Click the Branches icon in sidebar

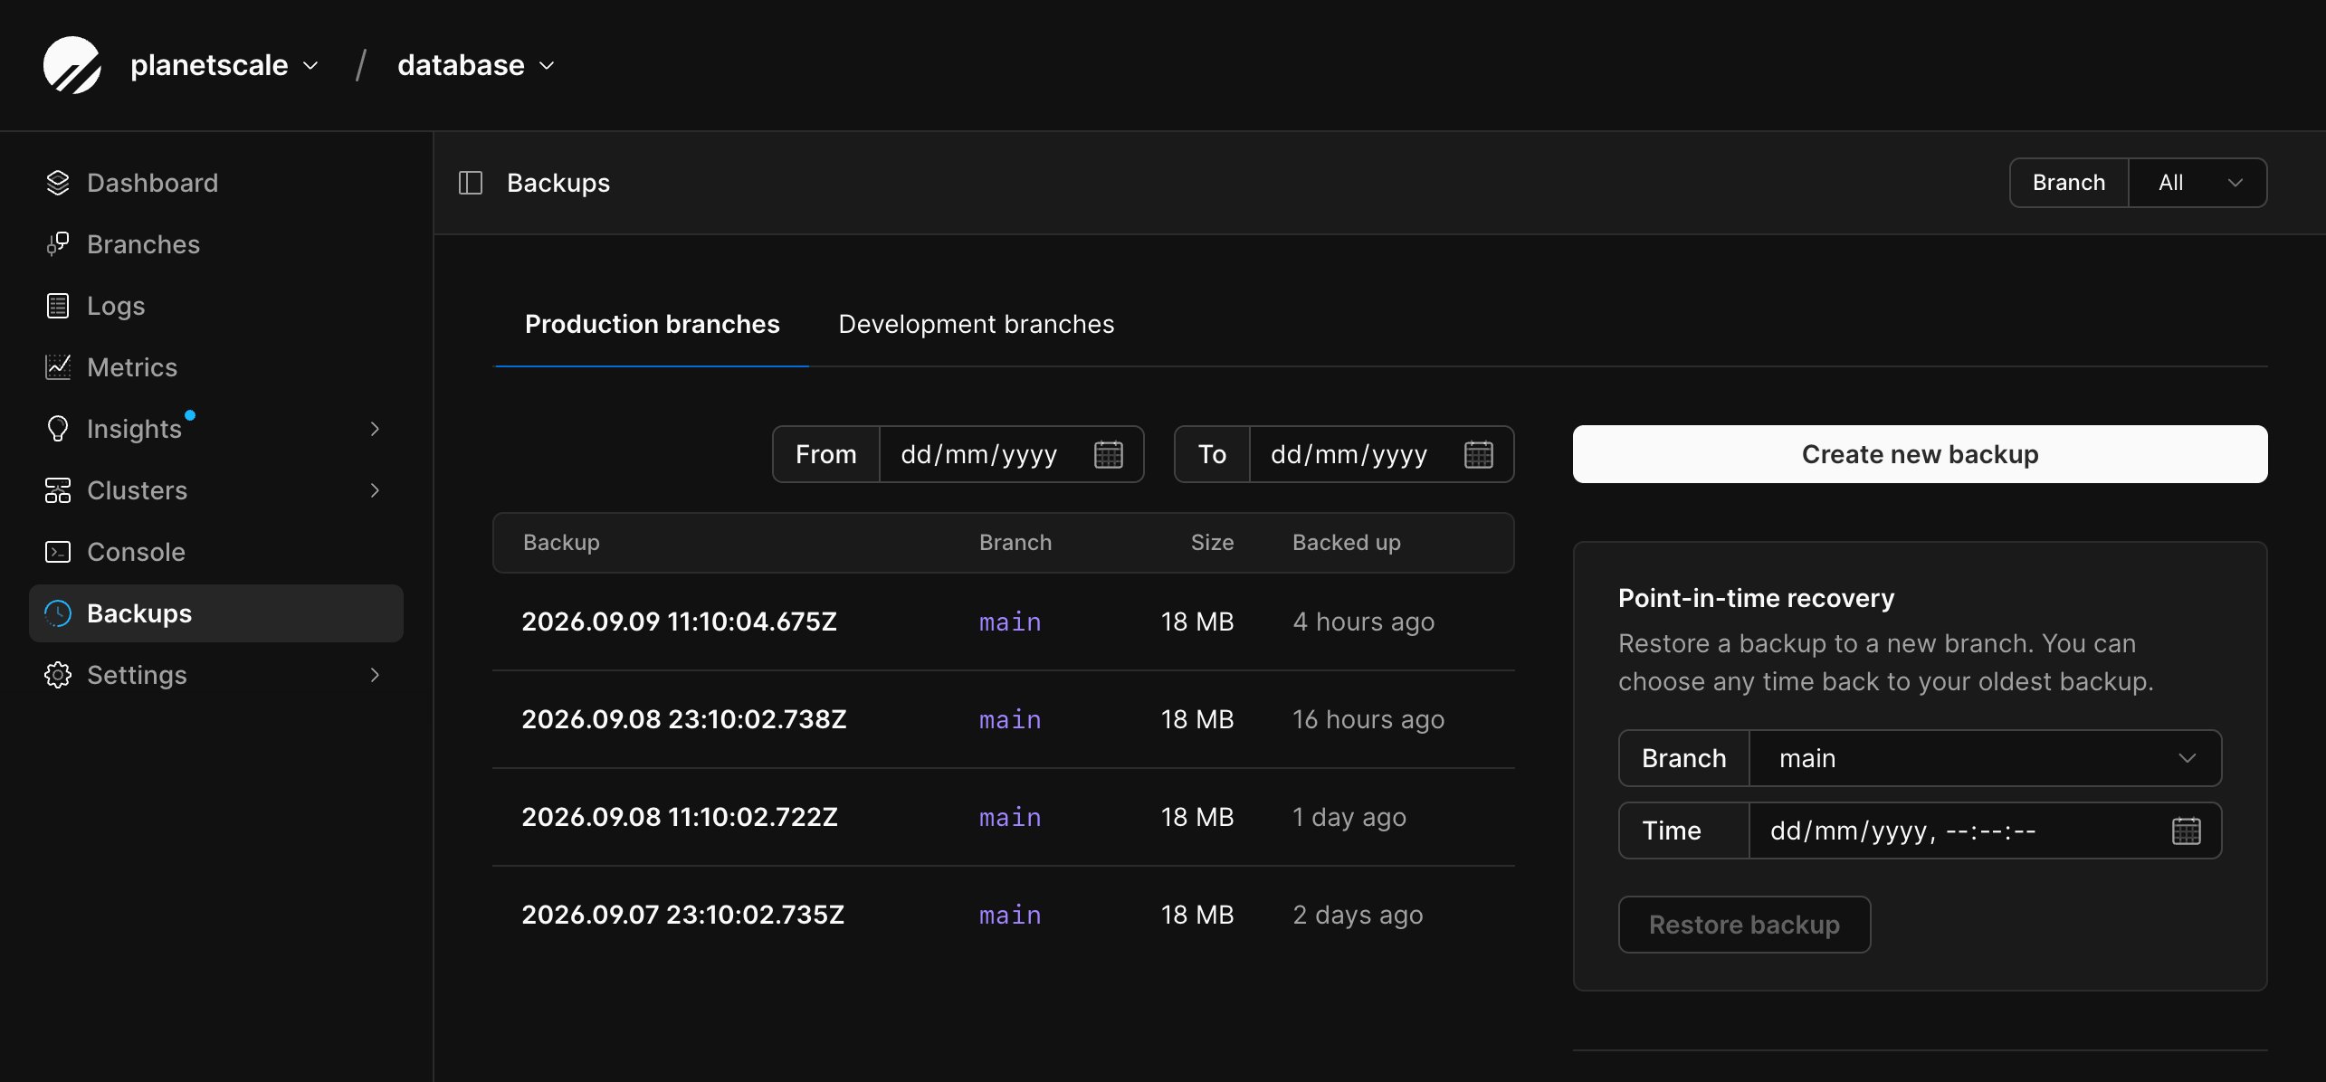pyautogui.click(x=58, y=244)
